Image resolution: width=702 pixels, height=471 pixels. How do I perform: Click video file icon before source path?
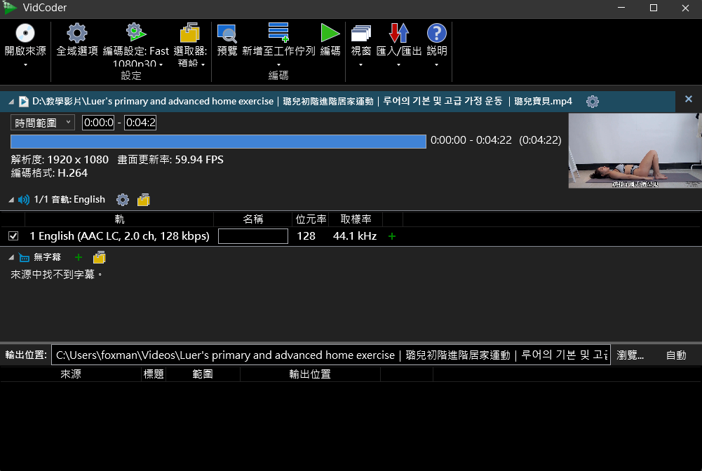tap(24, 102)
